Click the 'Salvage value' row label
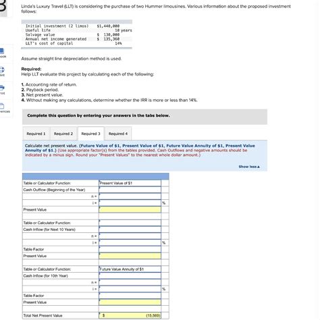 click(x=41, y=34)
